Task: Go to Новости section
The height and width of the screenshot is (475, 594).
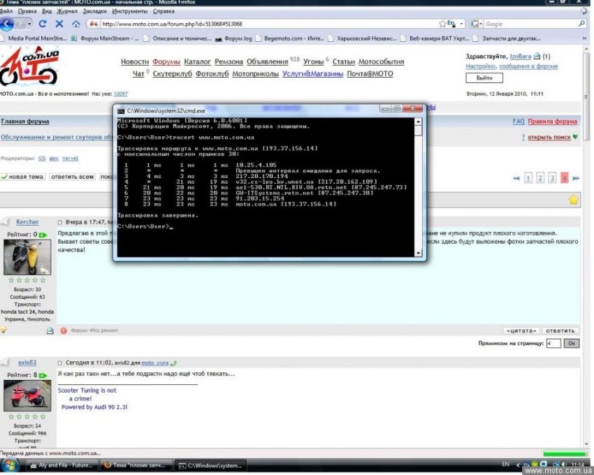Action: [x=134, y=61]
